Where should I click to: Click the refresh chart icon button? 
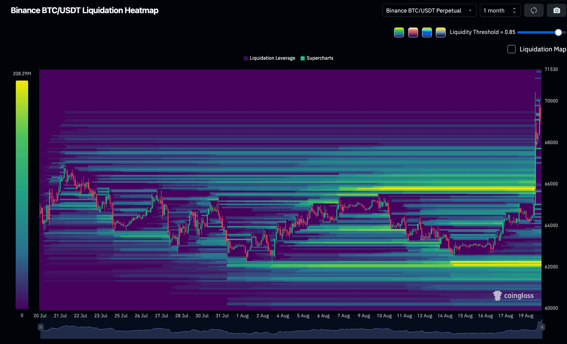(534, 10)
